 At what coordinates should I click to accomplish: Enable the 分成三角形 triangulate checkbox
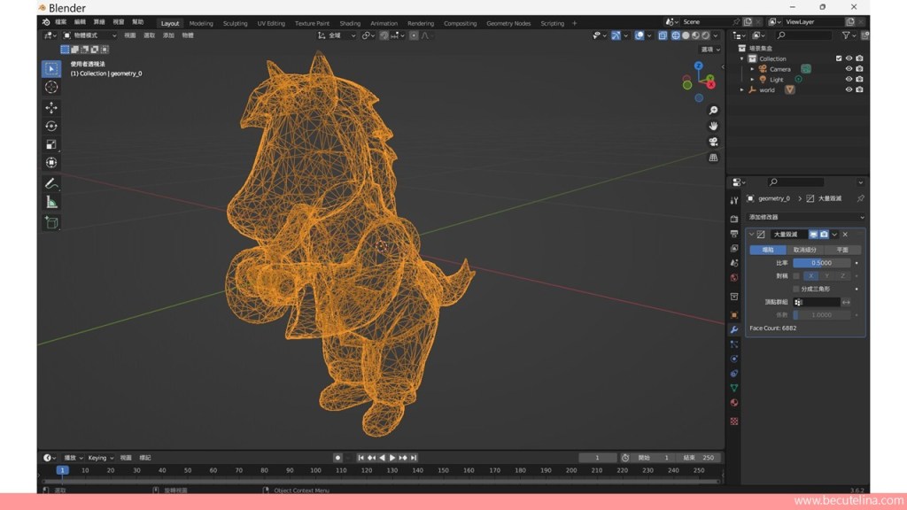click(796, 289)
